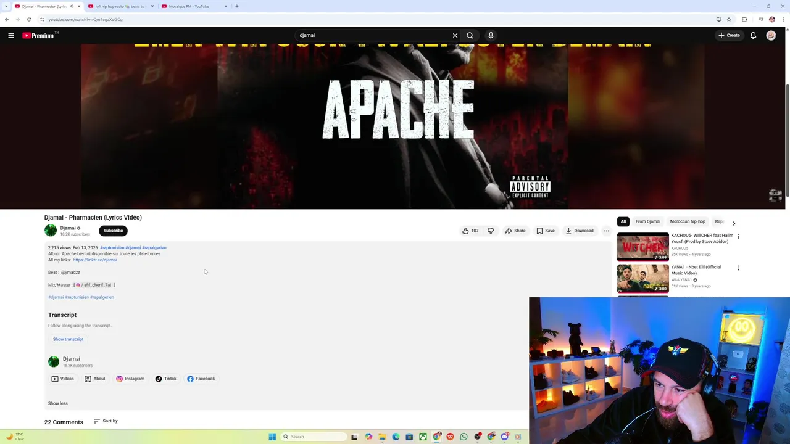Open Djamai's Tiktok link
This screenshot has width=790, height=444.
166,379
